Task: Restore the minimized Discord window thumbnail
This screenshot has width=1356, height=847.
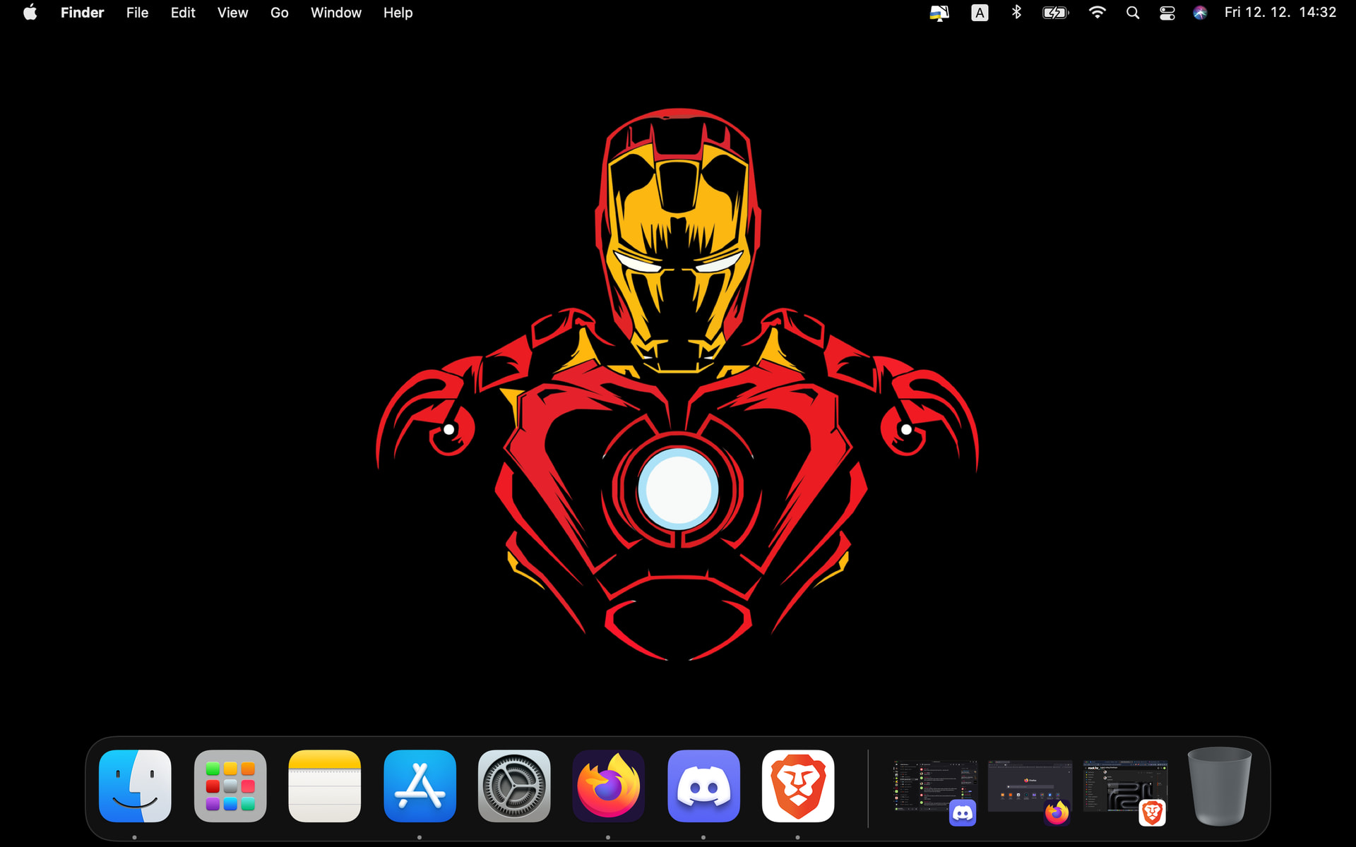Action: click(934, 787)
